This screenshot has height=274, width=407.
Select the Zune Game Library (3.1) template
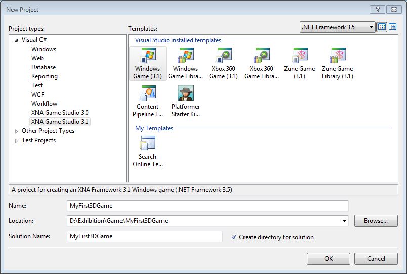pos(338,64)
